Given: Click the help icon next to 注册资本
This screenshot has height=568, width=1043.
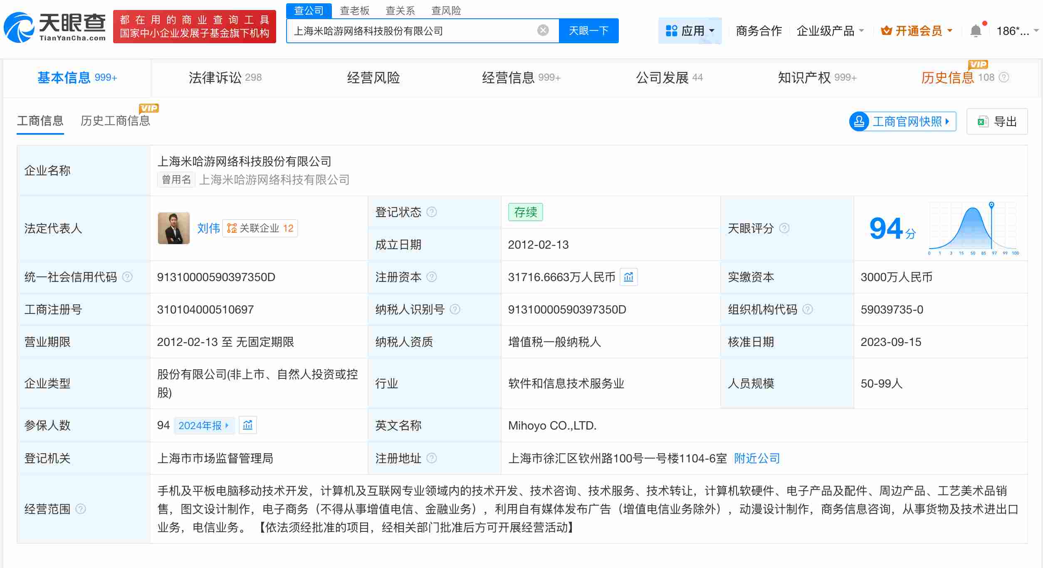Looking at the screenshot, I should click(432, 277).
